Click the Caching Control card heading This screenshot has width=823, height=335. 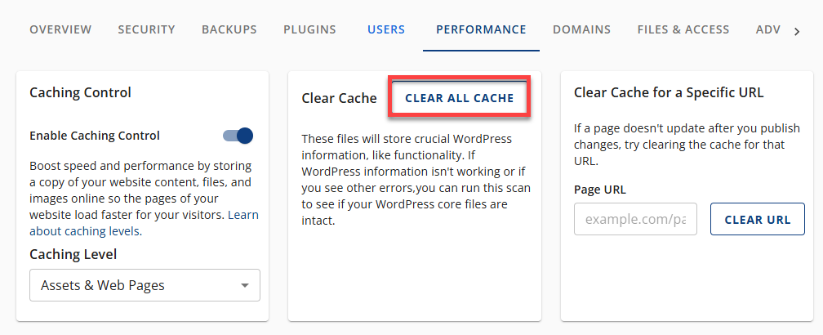coord(80,92)
